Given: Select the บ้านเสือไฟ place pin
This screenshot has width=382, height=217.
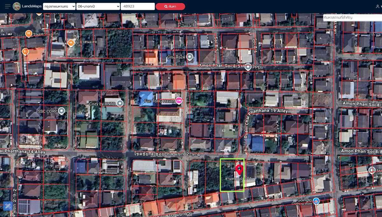Looking at the screenshot, I should [190, 57].
